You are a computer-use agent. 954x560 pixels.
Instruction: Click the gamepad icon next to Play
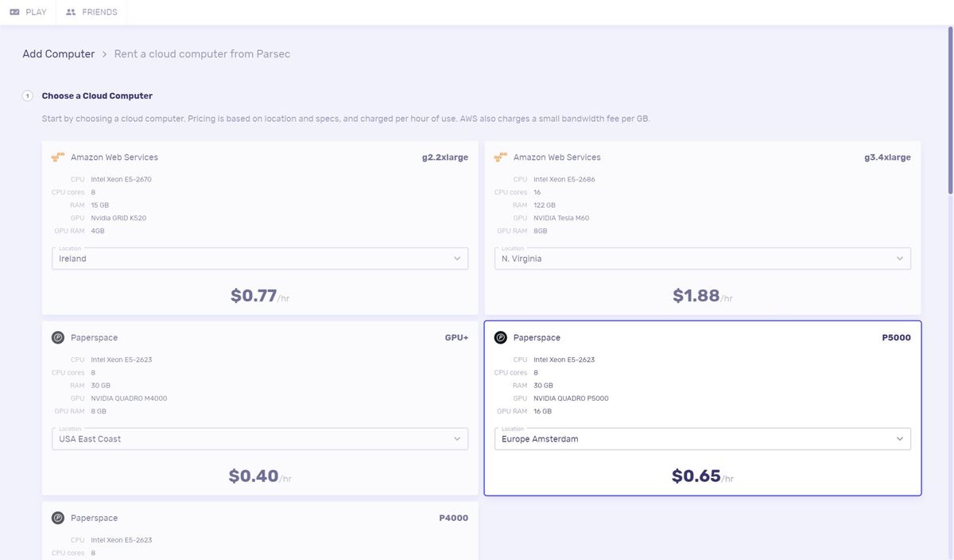pyautogui.click(x=14, y=12)
